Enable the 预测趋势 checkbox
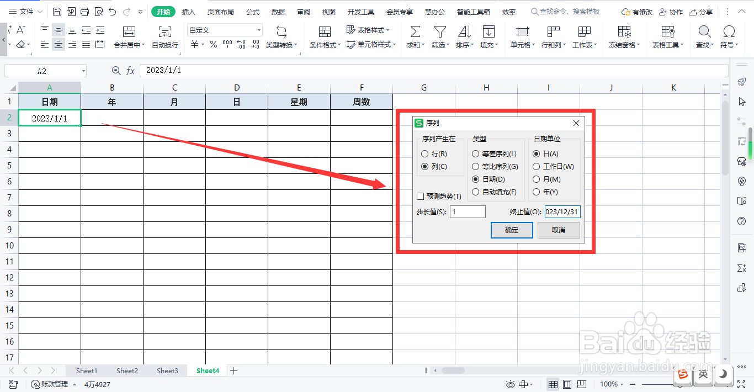754x392 pixels. [420, 197]
